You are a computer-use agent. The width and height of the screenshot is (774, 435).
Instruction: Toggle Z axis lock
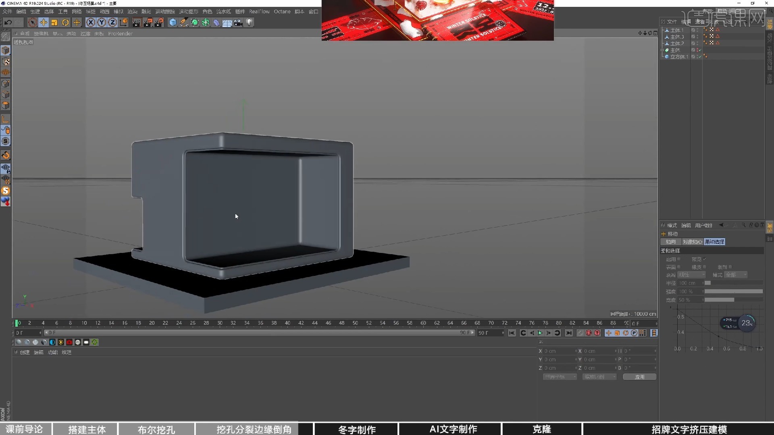pyautogui.click(x=112, y=23)
